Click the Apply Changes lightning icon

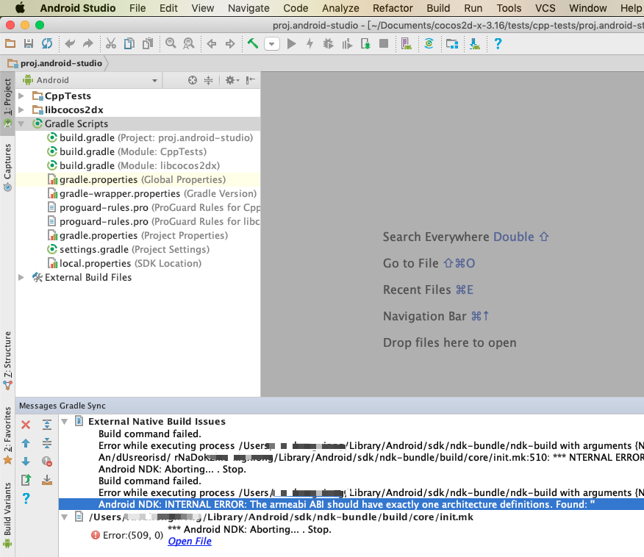[x=310, y=43]
